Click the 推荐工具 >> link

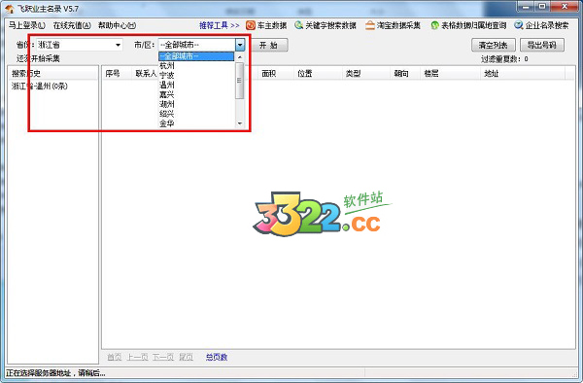coord(219,25)
